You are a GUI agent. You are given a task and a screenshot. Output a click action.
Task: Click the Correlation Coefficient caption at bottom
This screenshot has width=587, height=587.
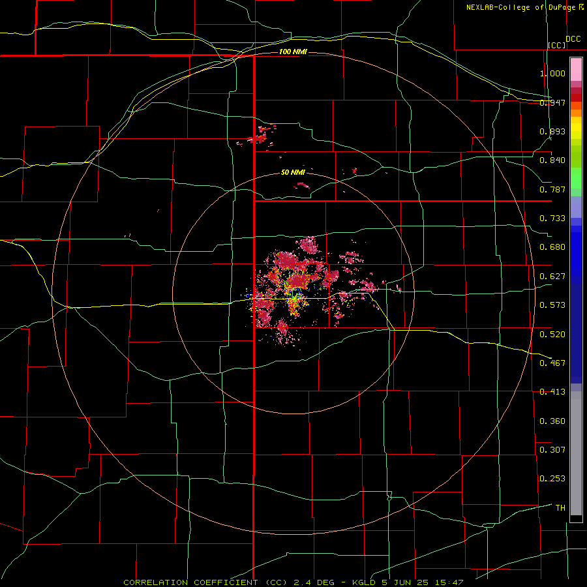pos(293,582)
